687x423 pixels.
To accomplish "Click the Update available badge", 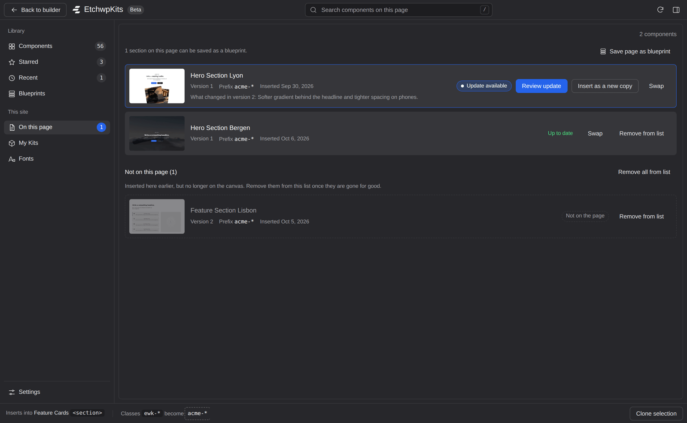I will coord(484,86).
